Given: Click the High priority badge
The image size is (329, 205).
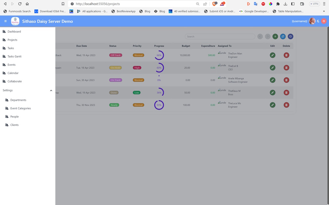Looking at the screenshot, I should point(137,68).
